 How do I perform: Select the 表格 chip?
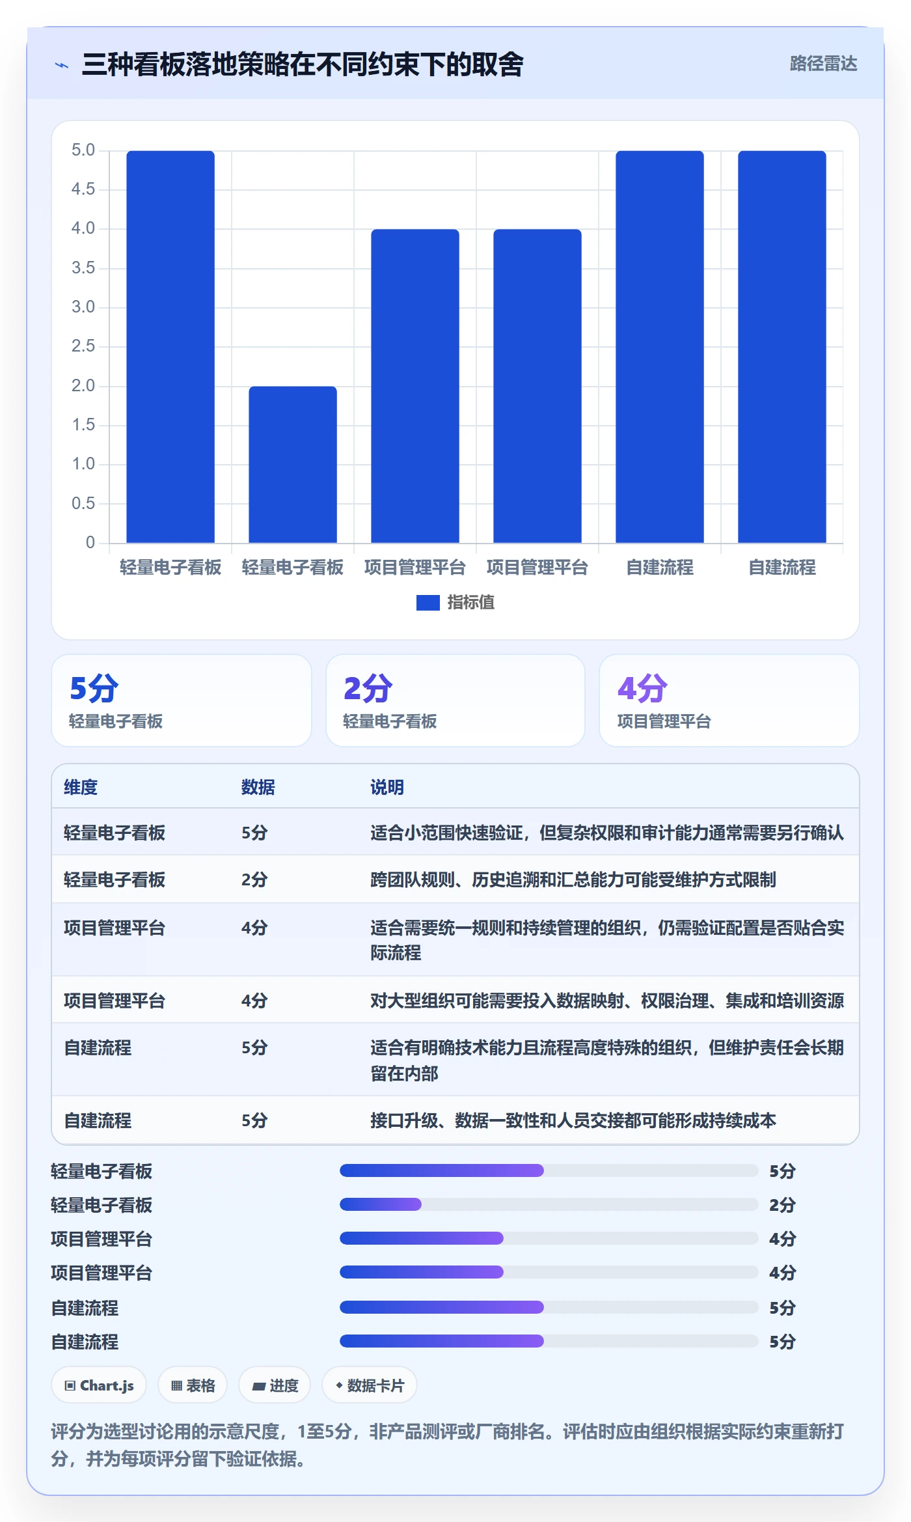pos(193,1385)
